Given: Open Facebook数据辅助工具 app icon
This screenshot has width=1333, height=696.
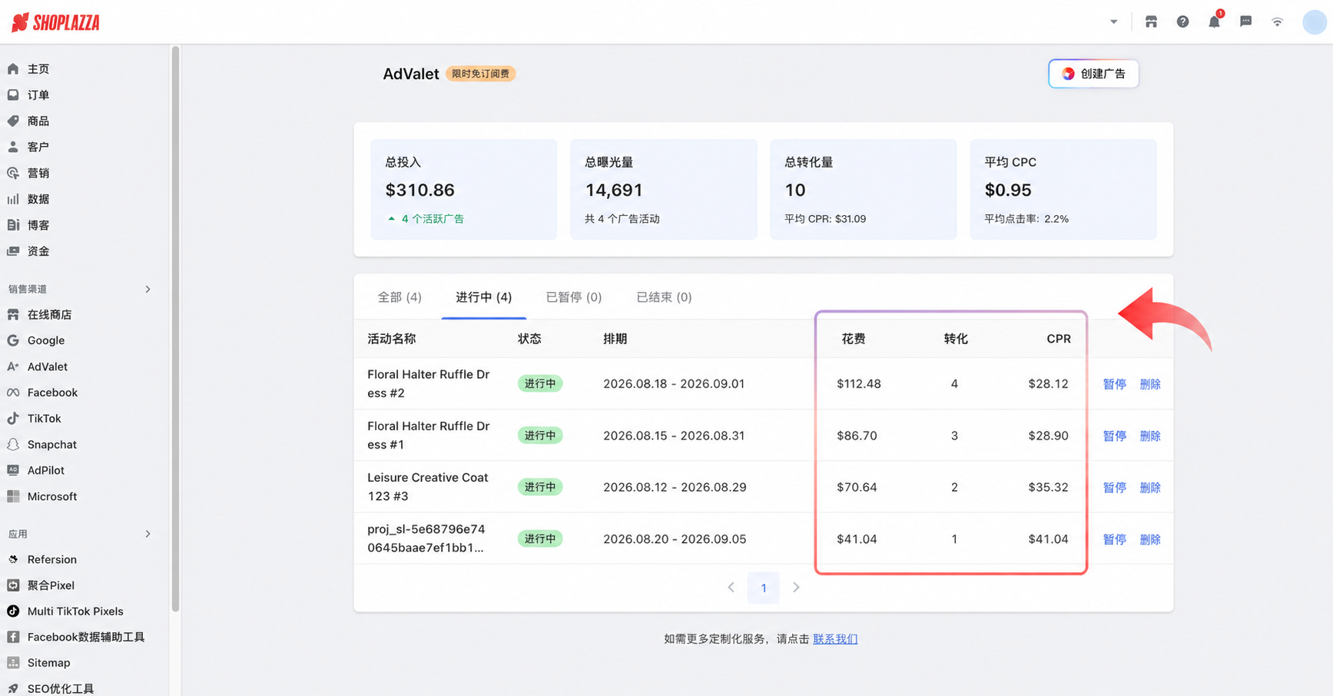Looking at the screenshot, I should [x=13, y=637].
